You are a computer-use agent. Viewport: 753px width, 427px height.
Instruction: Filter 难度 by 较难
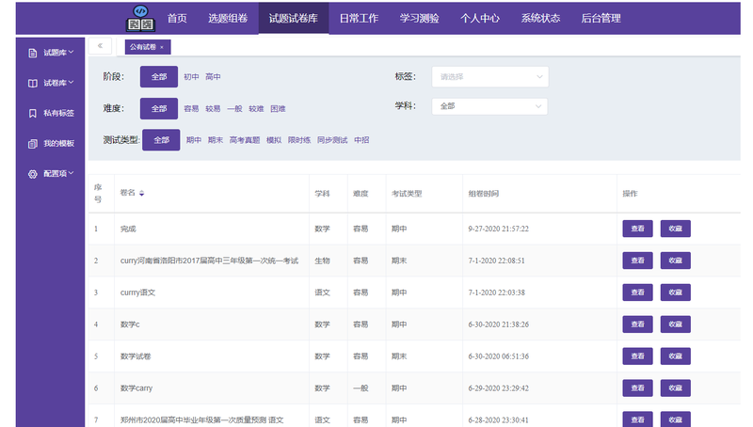[256, 109]
